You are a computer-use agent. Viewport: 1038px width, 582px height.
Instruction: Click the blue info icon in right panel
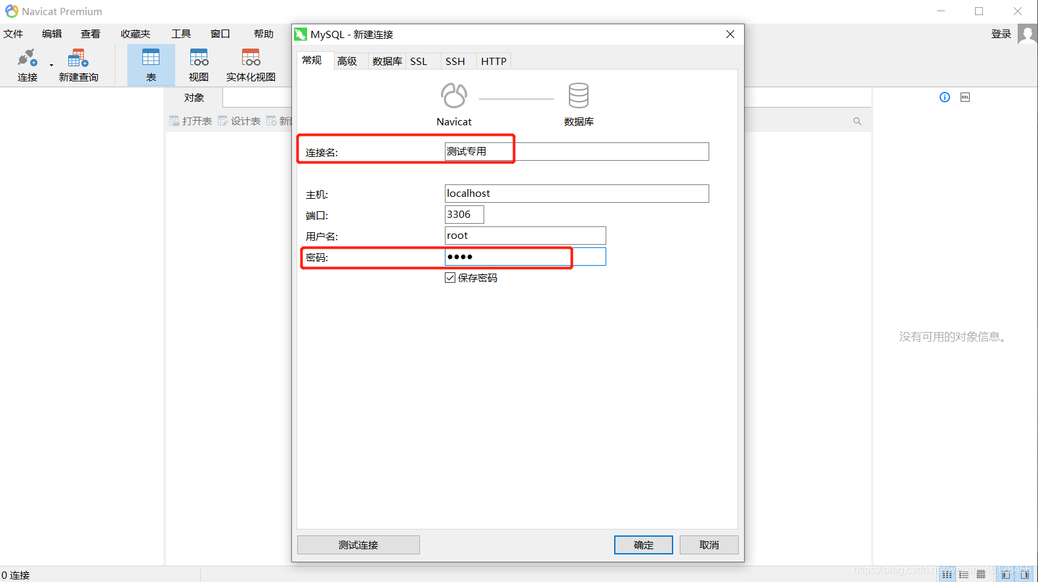945,97
